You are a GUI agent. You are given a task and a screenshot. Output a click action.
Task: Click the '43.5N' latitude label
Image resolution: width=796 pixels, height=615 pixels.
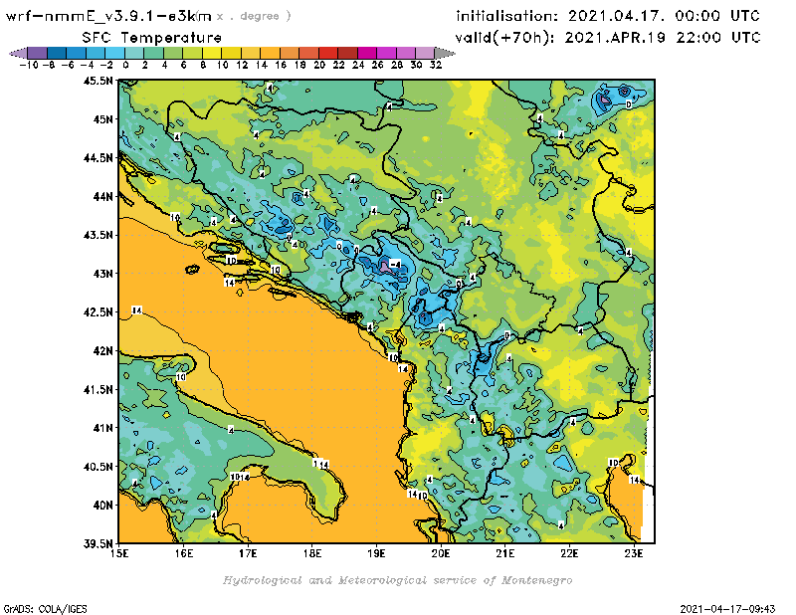pos(98,235)
